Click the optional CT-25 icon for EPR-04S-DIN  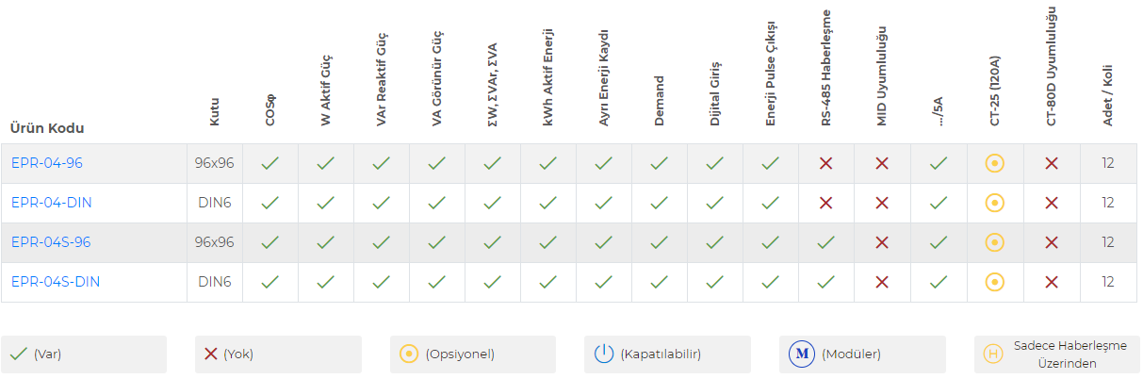994,282
